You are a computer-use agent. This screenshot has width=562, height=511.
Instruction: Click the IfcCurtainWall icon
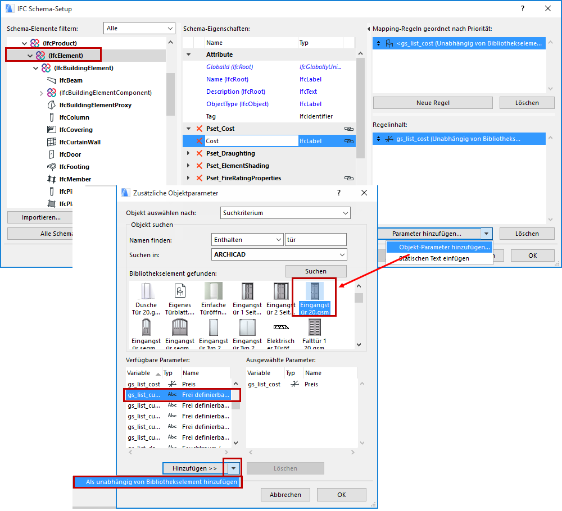coord(52,142)
